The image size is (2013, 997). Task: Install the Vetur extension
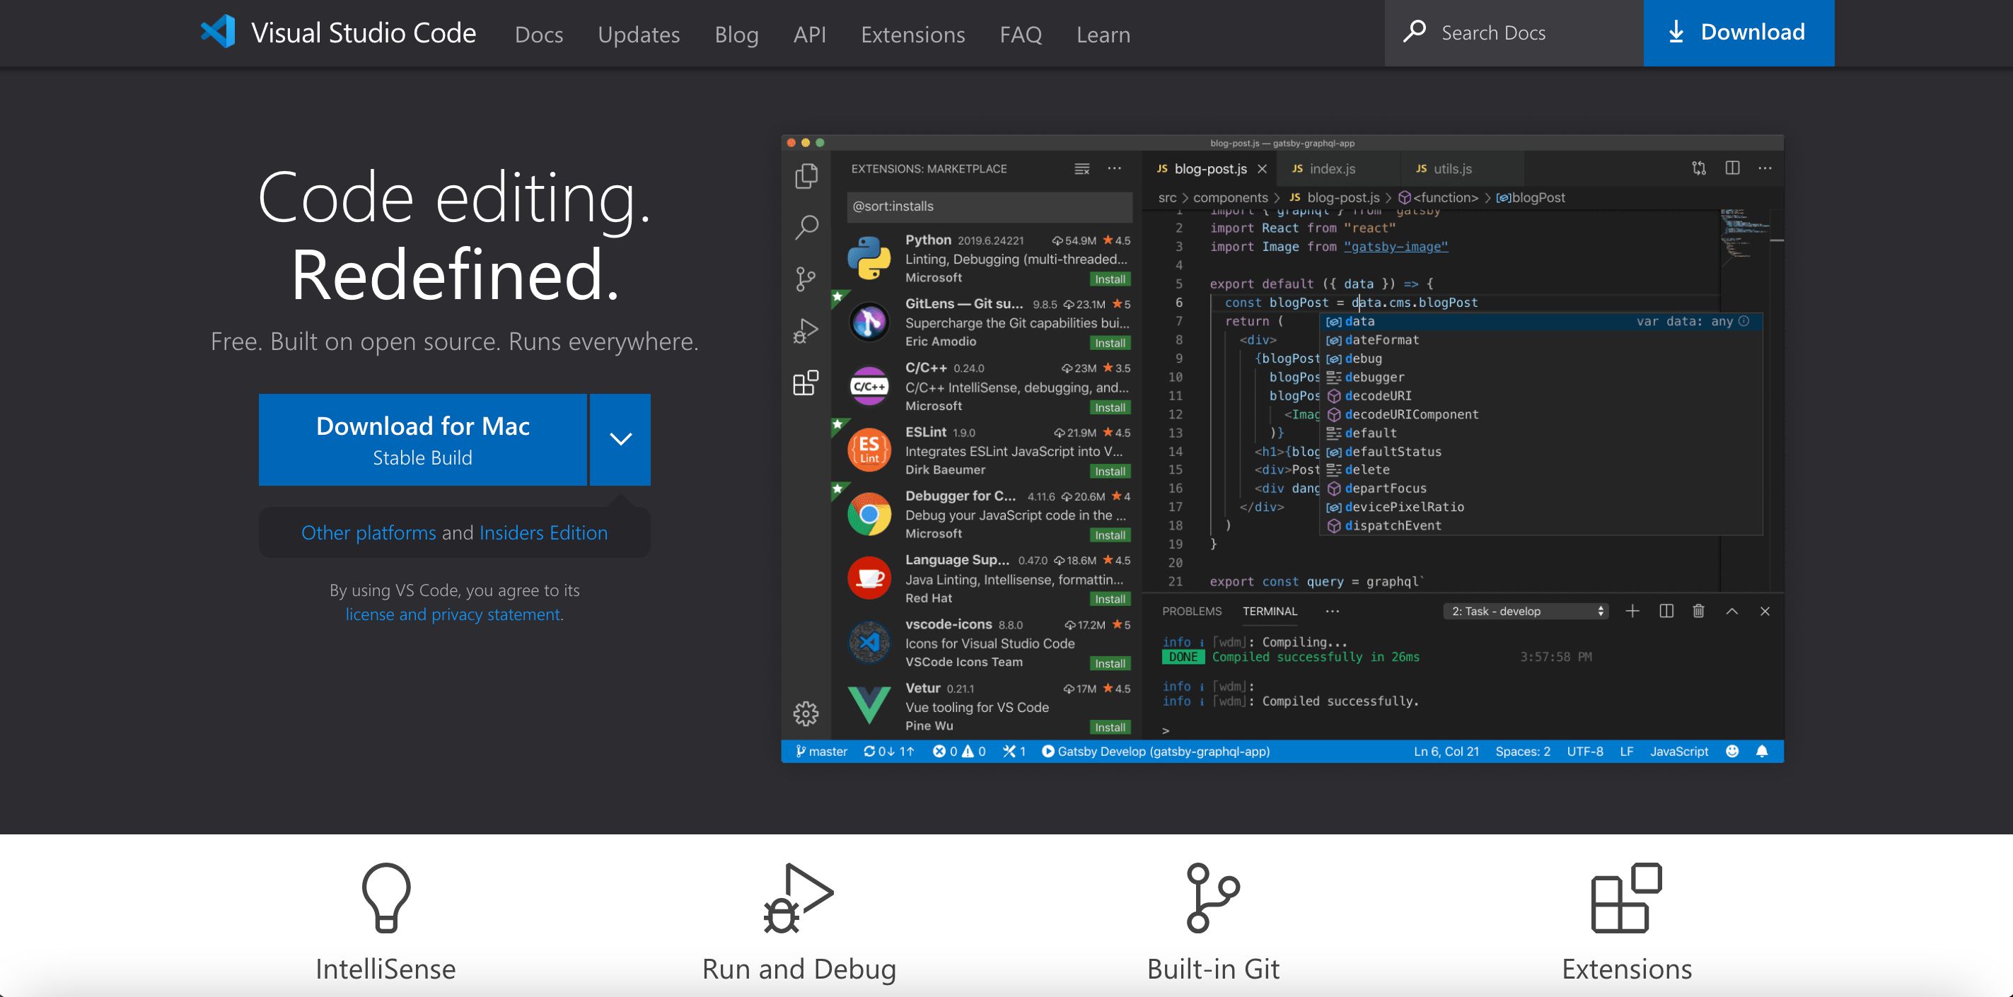(x=1110, y=728)
